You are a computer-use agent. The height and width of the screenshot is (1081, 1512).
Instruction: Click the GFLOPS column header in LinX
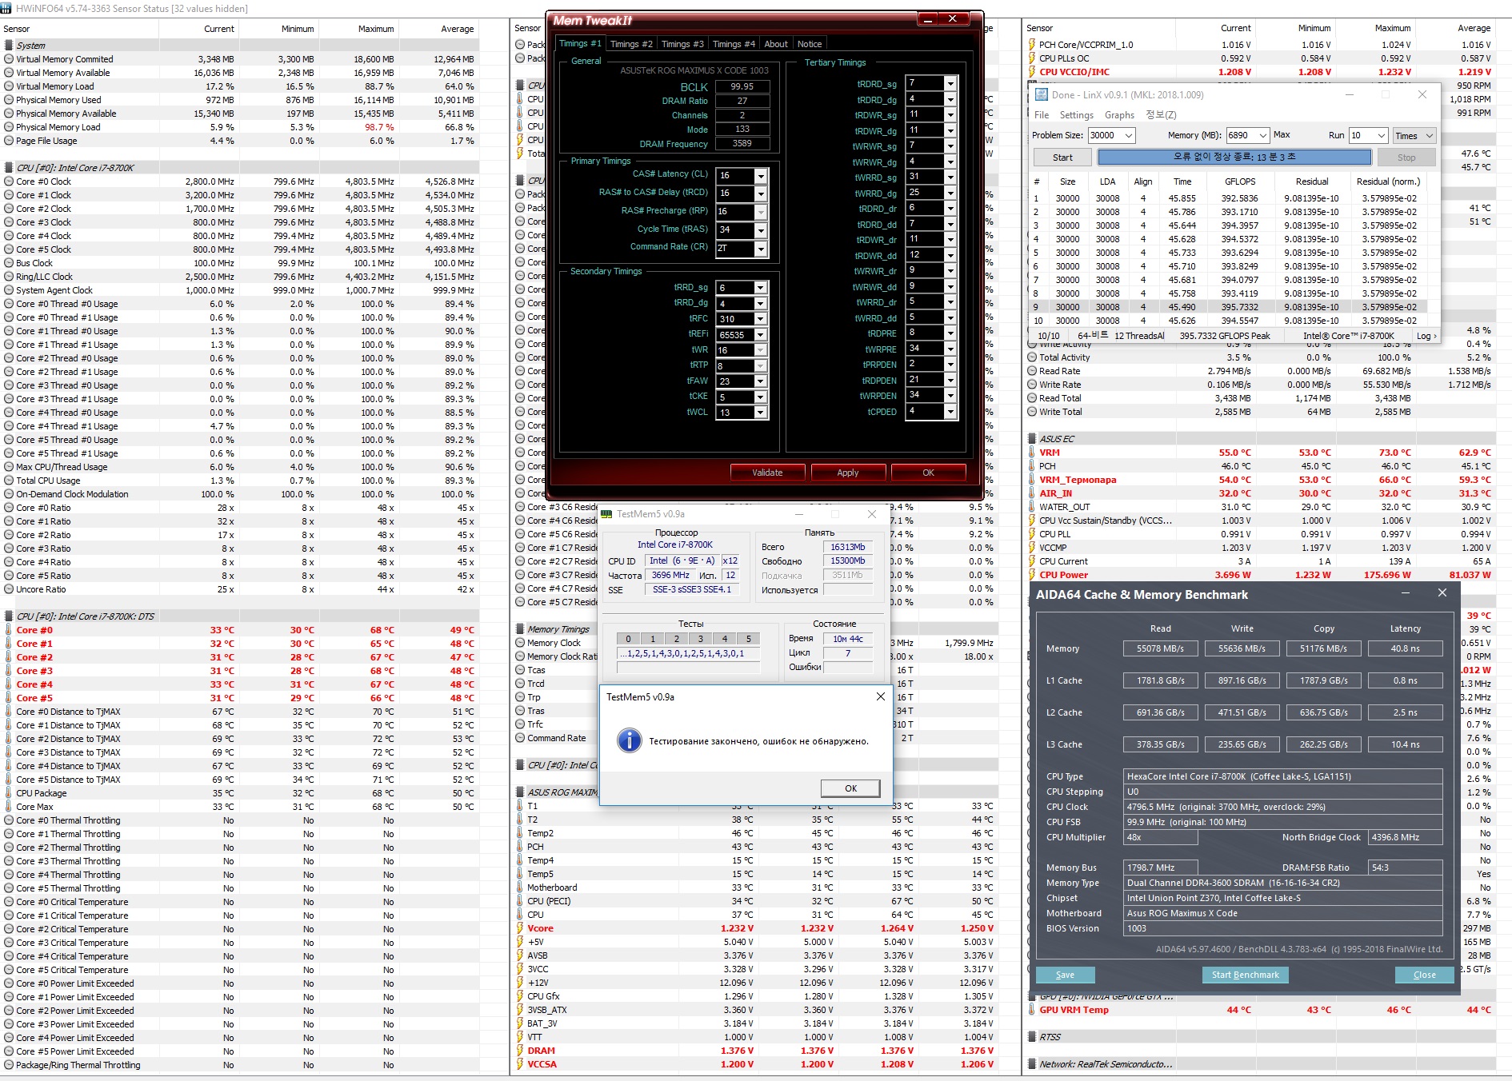coord(1240,181)
